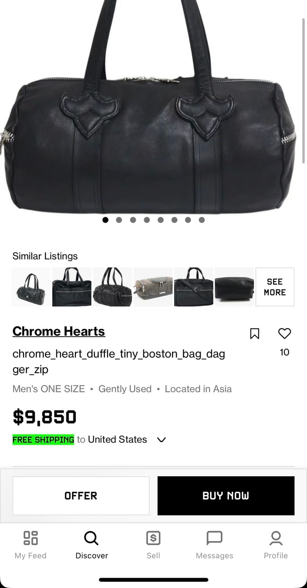Tap the bookmark icon to save listing
The image size is (307, 588).
(254, 334)
